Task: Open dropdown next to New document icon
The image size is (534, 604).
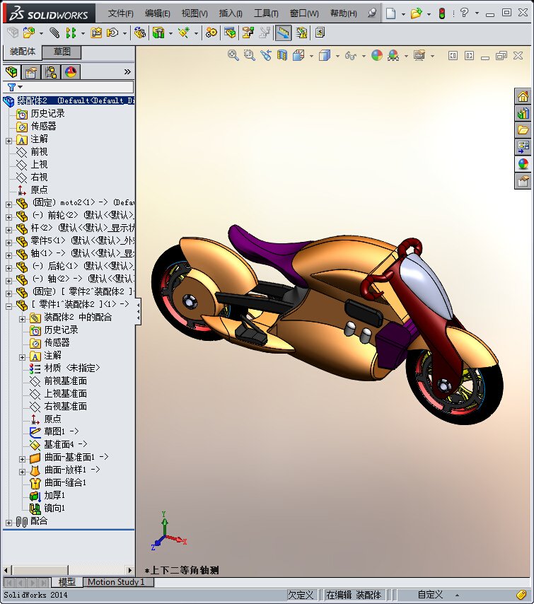Action: (x=403, y=14)
